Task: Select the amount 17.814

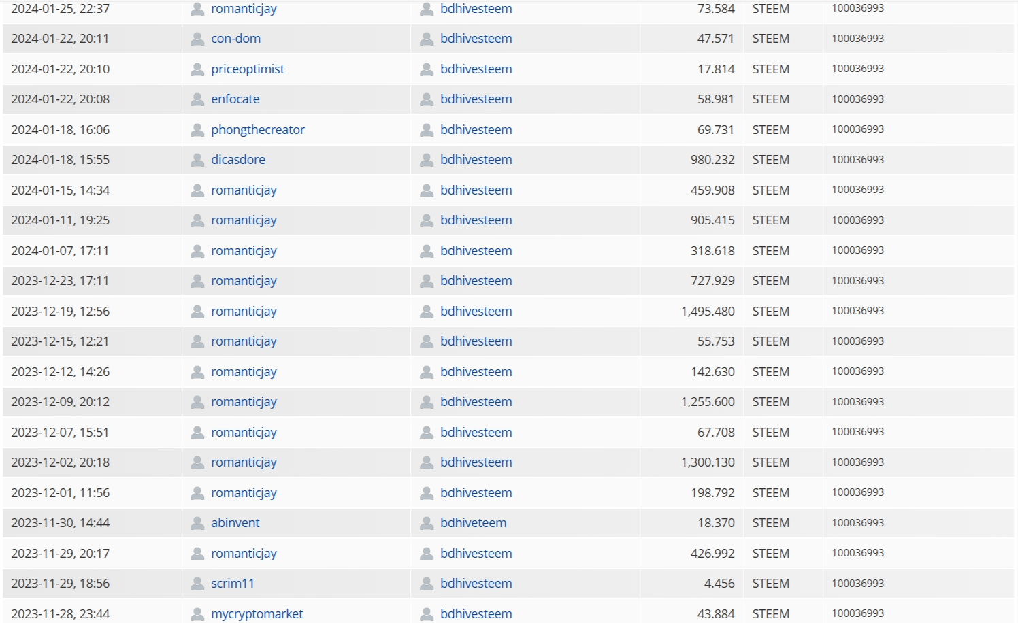Action: point(716,69)
